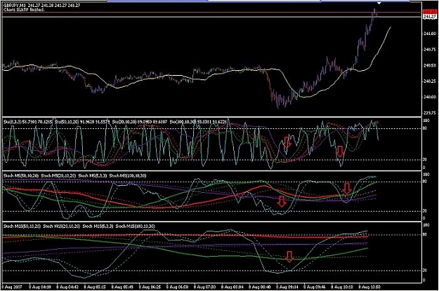Click the 8 Aug 08:40 time label
This screenshot has width=439, height=291.
[261, 287]
